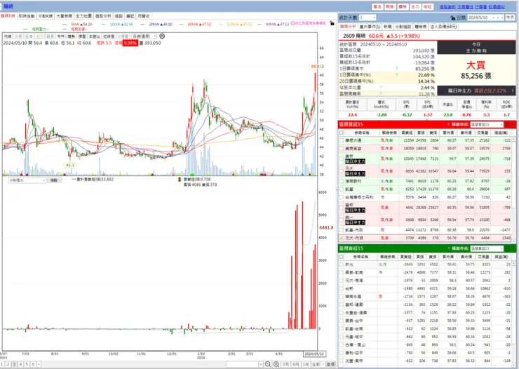Toggle the 本益比 chart overlay button
The image size is (519, 369).
click(95, 36)
